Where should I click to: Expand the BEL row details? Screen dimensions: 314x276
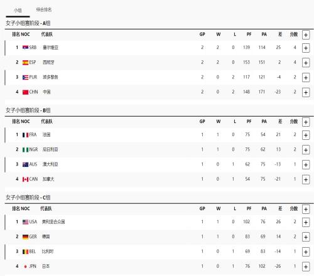(x=306, y=252)
